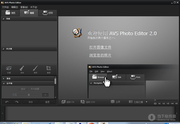
Task: Click the 保存 save button
Action: click(31, 102)
